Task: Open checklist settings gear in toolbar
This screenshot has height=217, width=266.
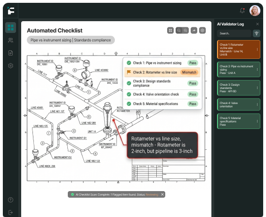Action: coord(202,31)
